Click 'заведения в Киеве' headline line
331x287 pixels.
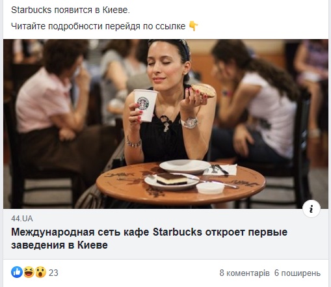pos(59,245)
